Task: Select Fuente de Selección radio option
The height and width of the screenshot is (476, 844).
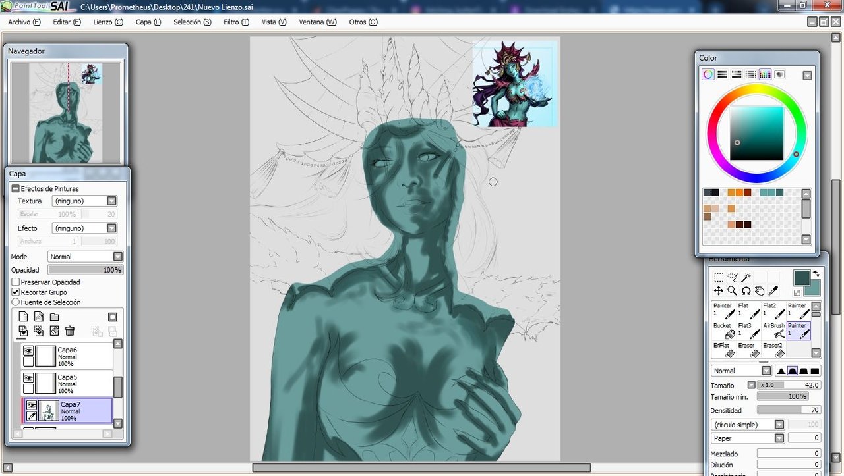Action: [16, 302]
